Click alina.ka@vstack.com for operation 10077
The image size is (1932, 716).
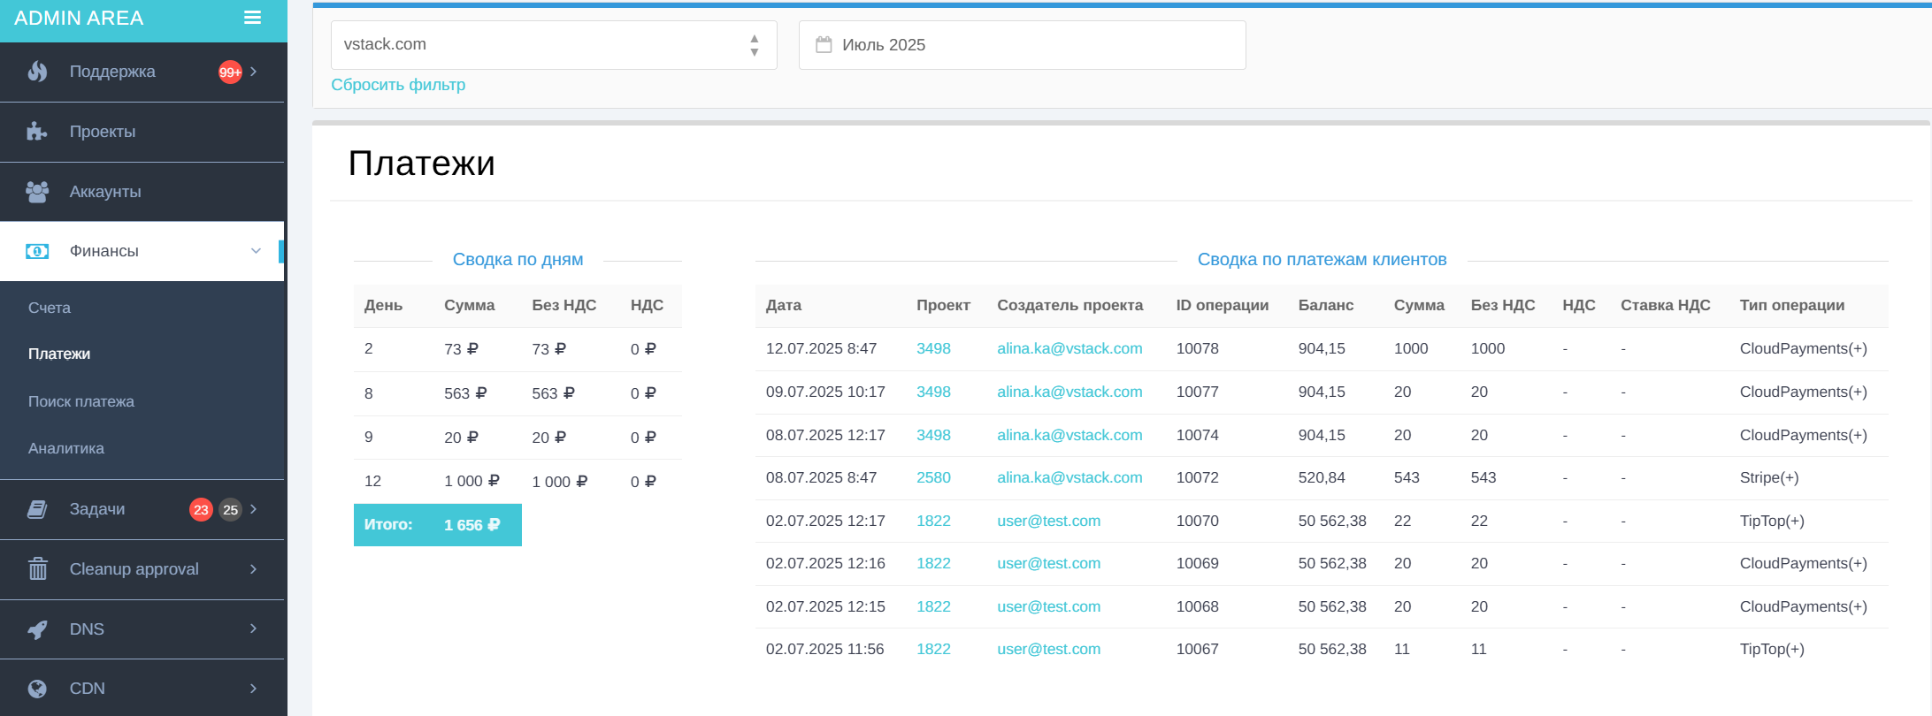pos(1069,392)
